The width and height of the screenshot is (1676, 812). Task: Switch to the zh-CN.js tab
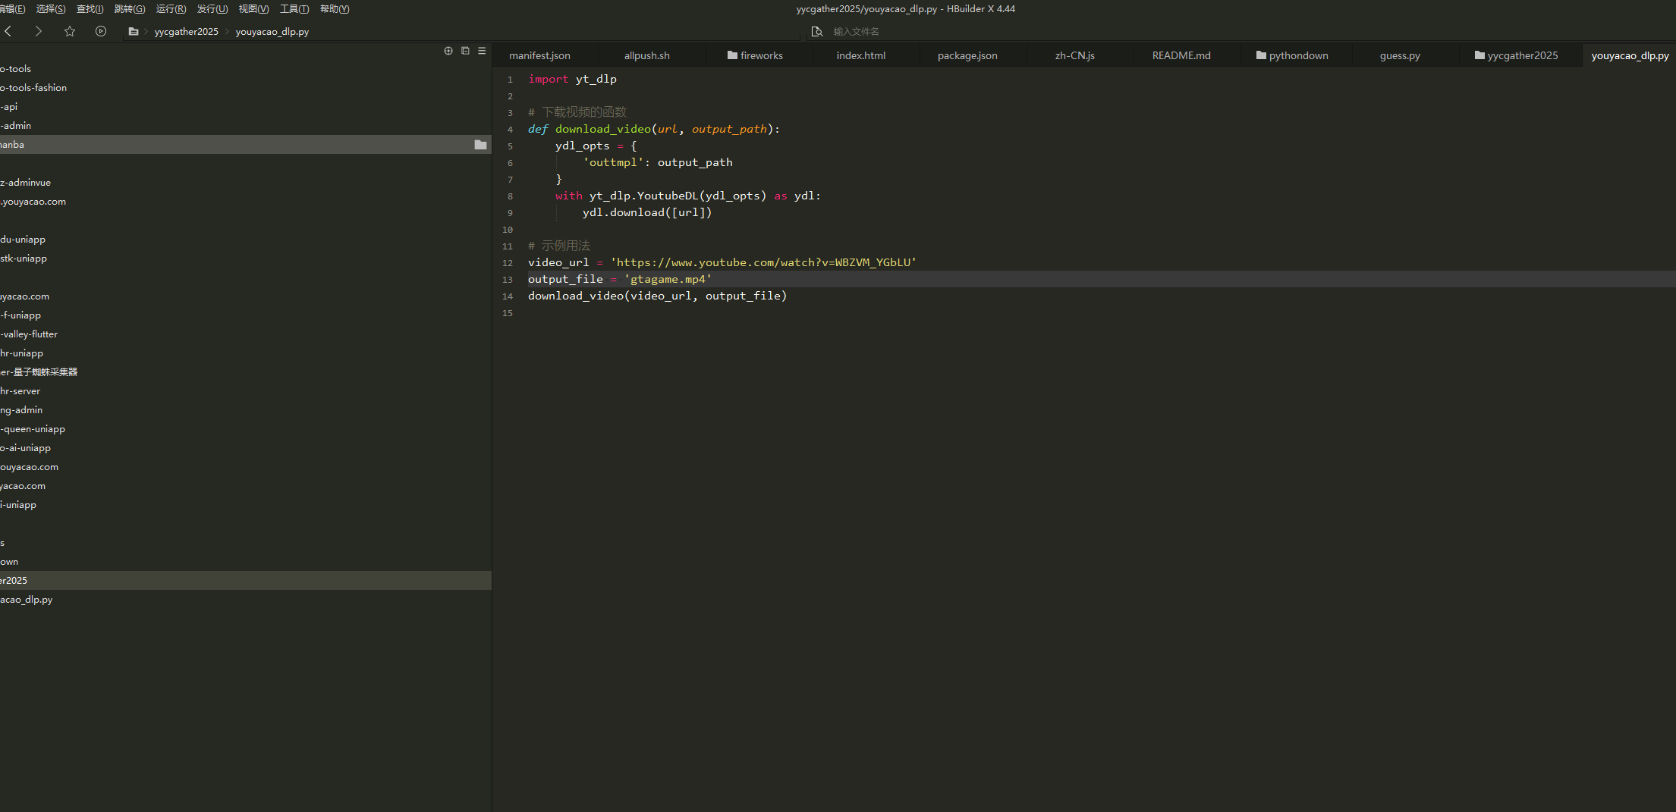tap(1074, 55)
